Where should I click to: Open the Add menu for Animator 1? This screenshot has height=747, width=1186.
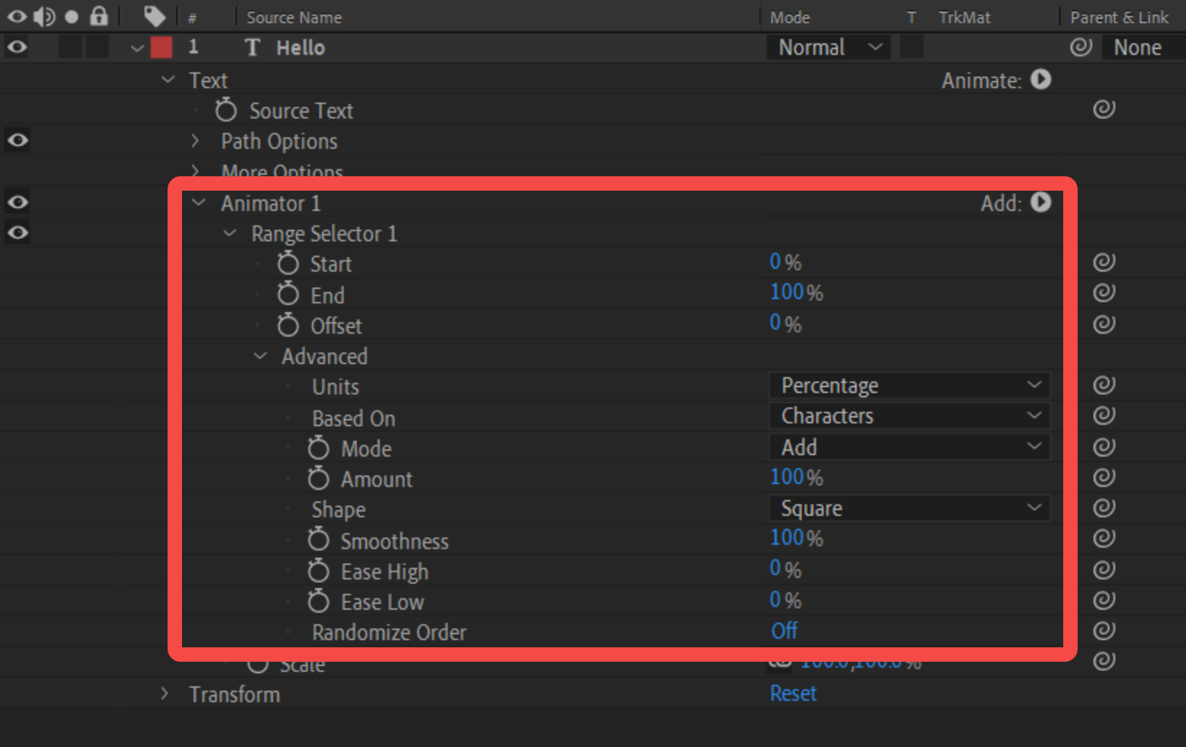tap(1040, 203)
